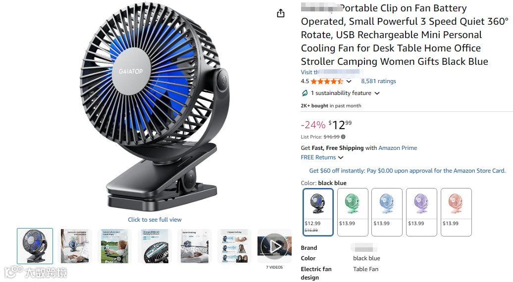The width and height of the screenshot is (513, 282).
Task: Expand the star rating breakdown chevron
Action: coord(349,81)
